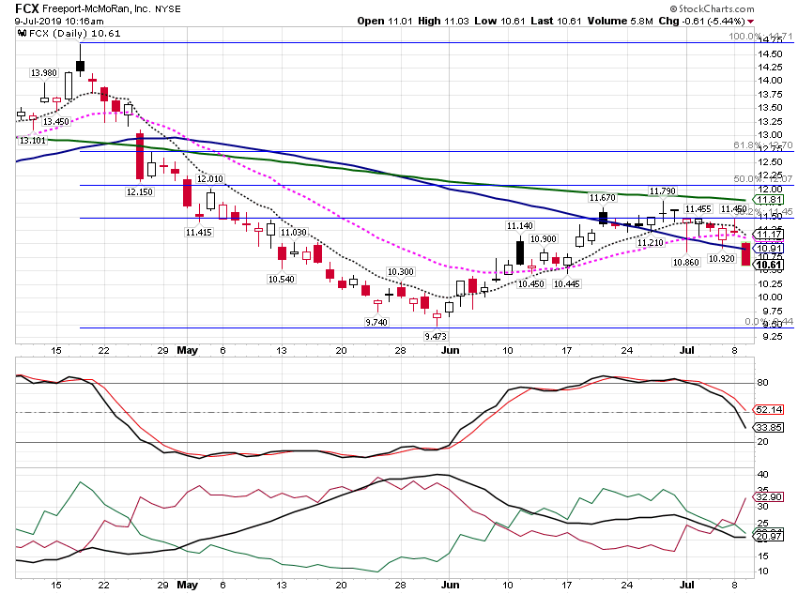Click the 61.8% Fibonacci level label
The height and width of the screenshot is (594, 798).
(x=763, y=145)
